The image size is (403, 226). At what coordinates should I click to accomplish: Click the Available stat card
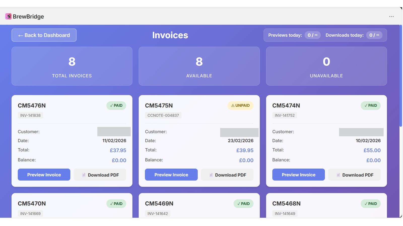click(199, 66)
